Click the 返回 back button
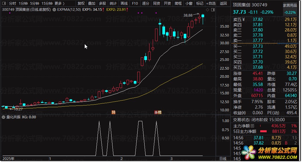The height and width of the screenshot is (162, 302). coord(223,3)
